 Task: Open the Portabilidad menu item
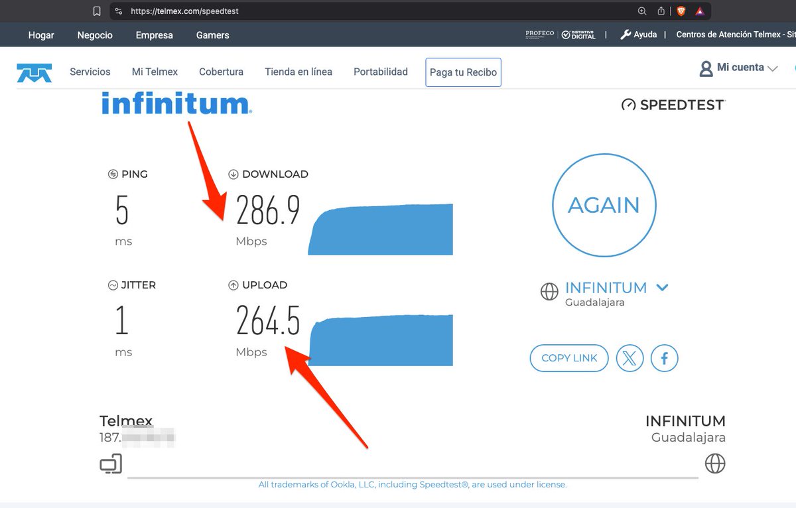[x=381, y=72]
